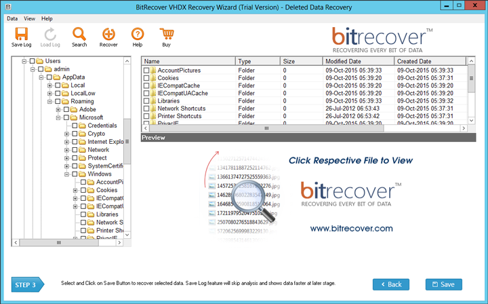488x304 pixels.
Task: Click the Printer Shortcuts folder icon in list
Action: [x=153, y=116]
